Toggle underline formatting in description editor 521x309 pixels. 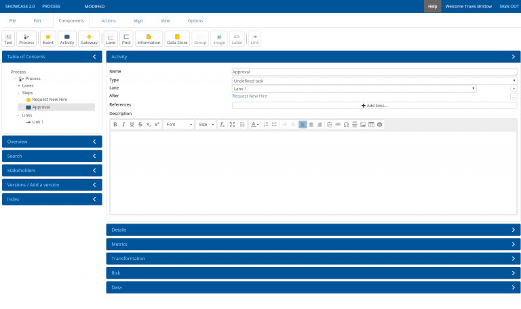click(132, 125)
